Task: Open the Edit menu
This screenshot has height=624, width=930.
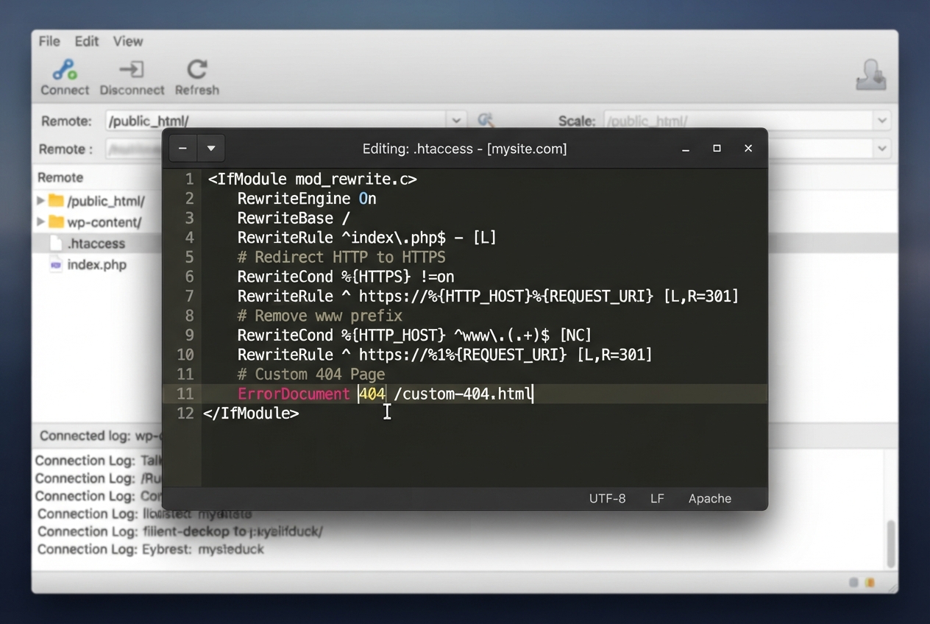Action: pos(86,41)
